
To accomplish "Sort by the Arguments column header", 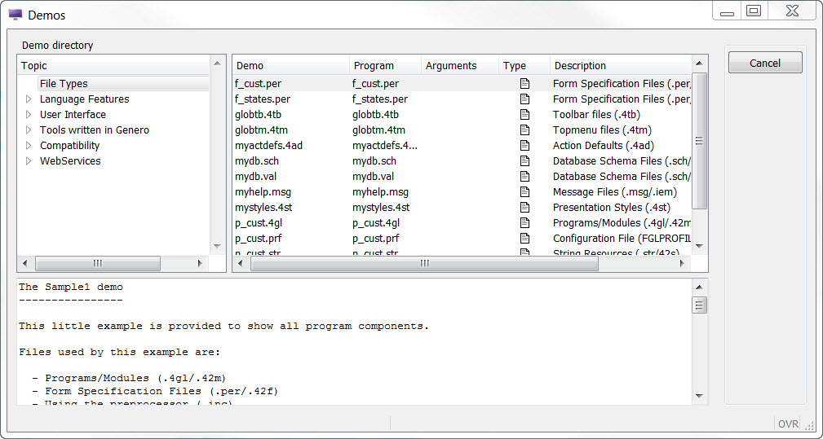I will tap(459, 65).
